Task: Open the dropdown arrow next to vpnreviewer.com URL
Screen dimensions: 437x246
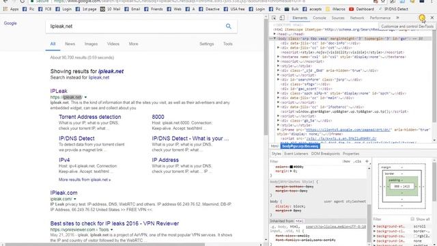Action: [x=112, y=230]
